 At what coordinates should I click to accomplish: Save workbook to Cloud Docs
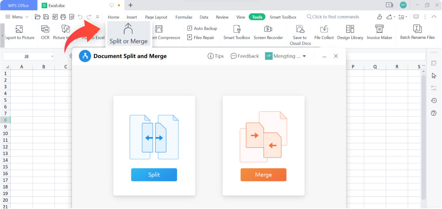coord(300,34)
